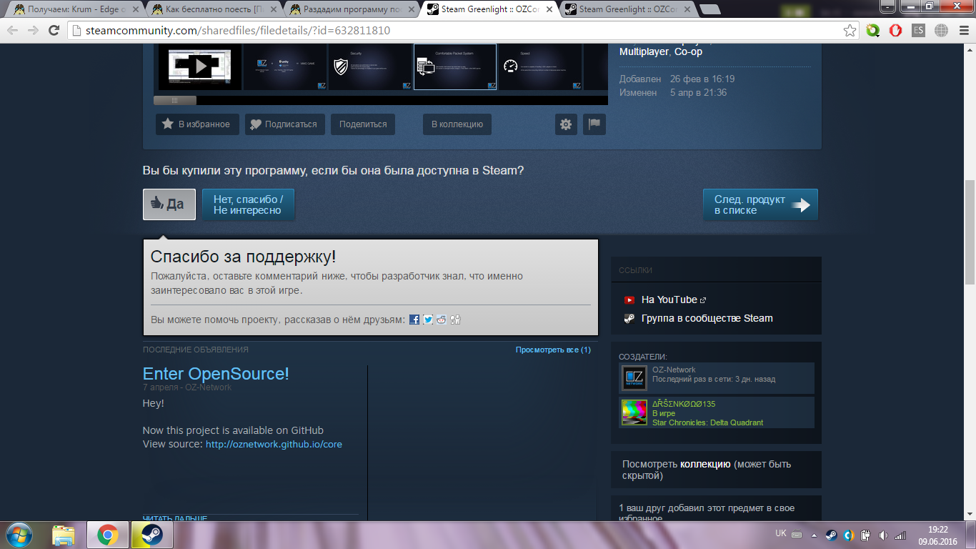Open Группа в сообществе Steam link
The height and width of the screenshot is (549, 976).
tap(707, 318)
